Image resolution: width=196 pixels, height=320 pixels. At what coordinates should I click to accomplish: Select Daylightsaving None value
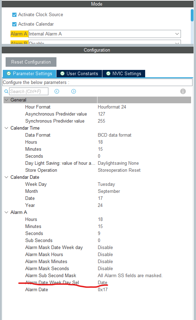pyautogui.click(x=118, y=163)
